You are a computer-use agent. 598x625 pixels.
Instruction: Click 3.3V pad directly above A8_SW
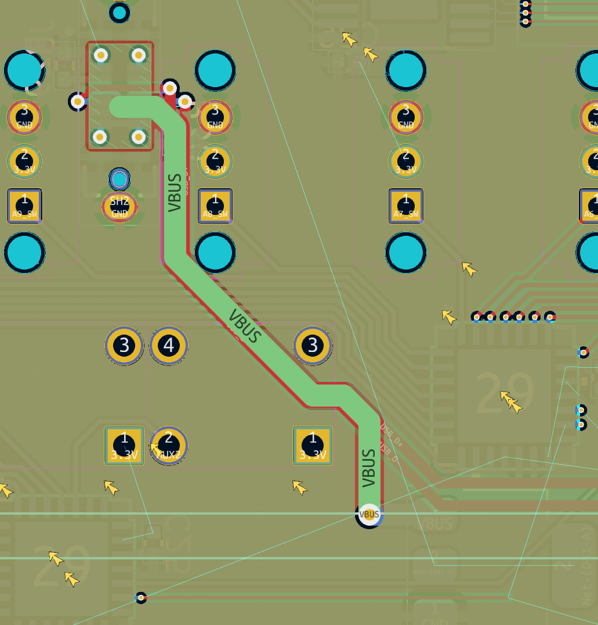coord(215,161)
